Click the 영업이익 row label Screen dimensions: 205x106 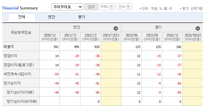(x=10, y=56)
